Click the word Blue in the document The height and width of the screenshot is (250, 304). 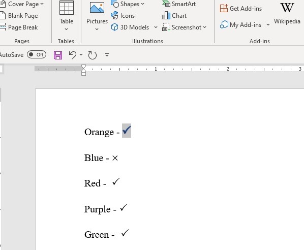click(x=94, y=158)
